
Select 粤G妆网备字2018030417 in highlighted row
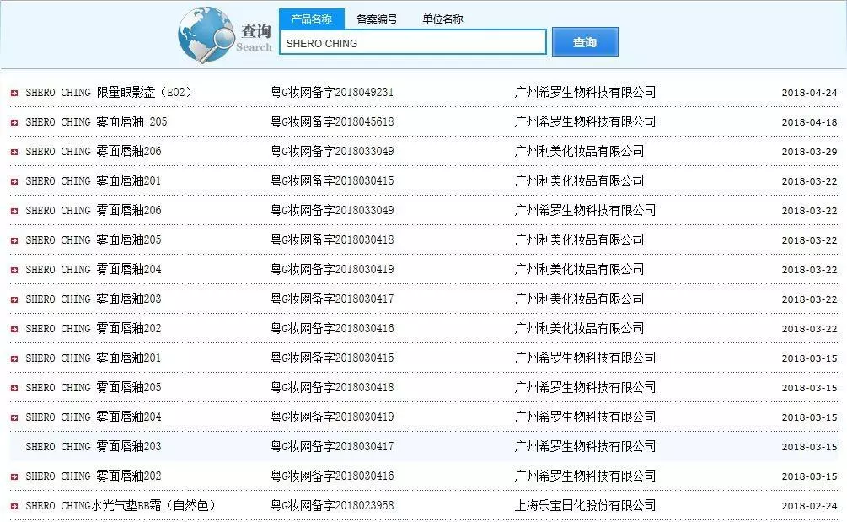click(332, 447)
